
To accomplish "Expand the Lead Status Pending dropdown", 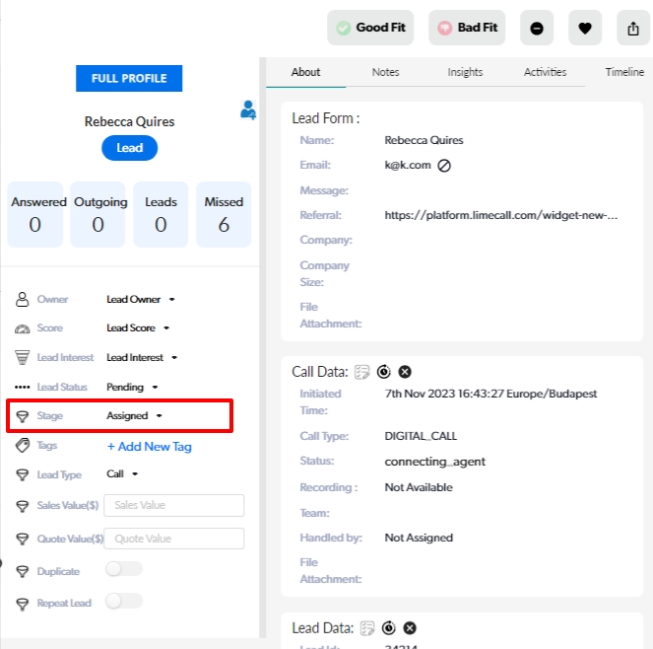I will click(132, 387).
